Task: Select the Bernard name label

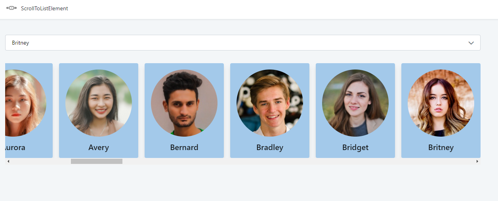Action: 184,148
